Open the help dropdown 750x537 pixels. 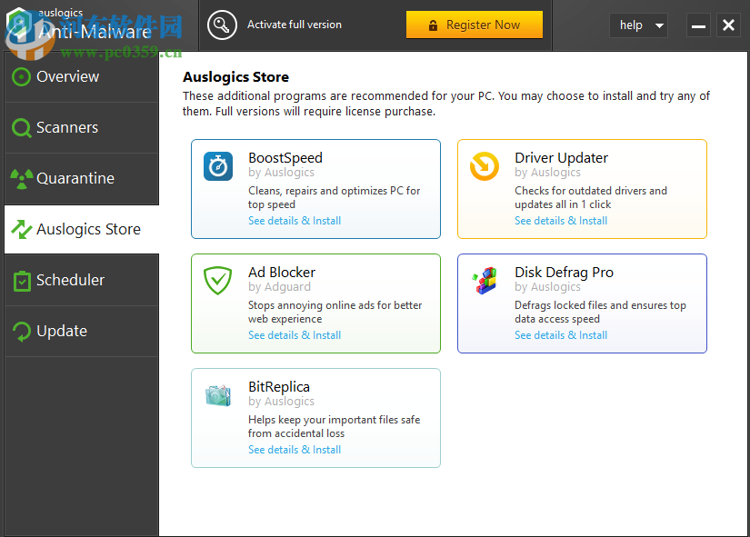click(638, 25)
